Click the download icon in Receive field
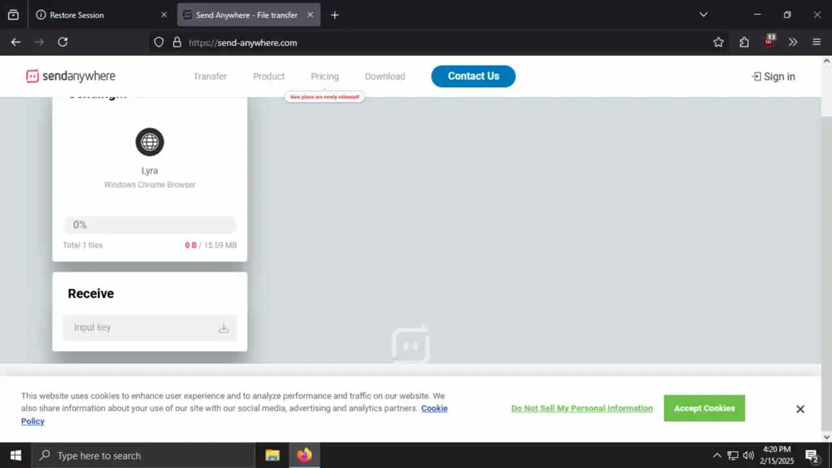The width and height of the screenshot is (832, 468). (224, 328)
